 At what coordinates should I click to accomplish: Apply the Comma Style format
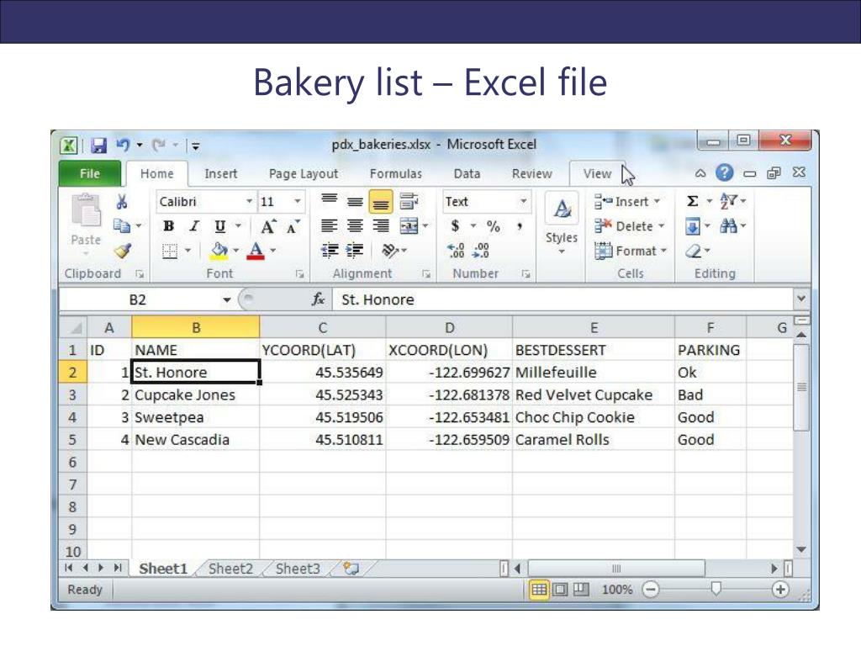[519, 225]
